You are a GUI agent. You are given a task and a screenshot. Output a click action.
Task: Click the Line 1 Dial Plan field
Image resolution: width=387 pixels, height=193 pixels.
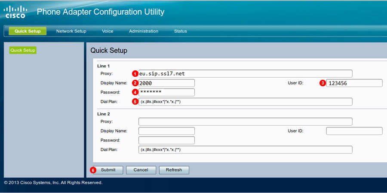point(246,102)
